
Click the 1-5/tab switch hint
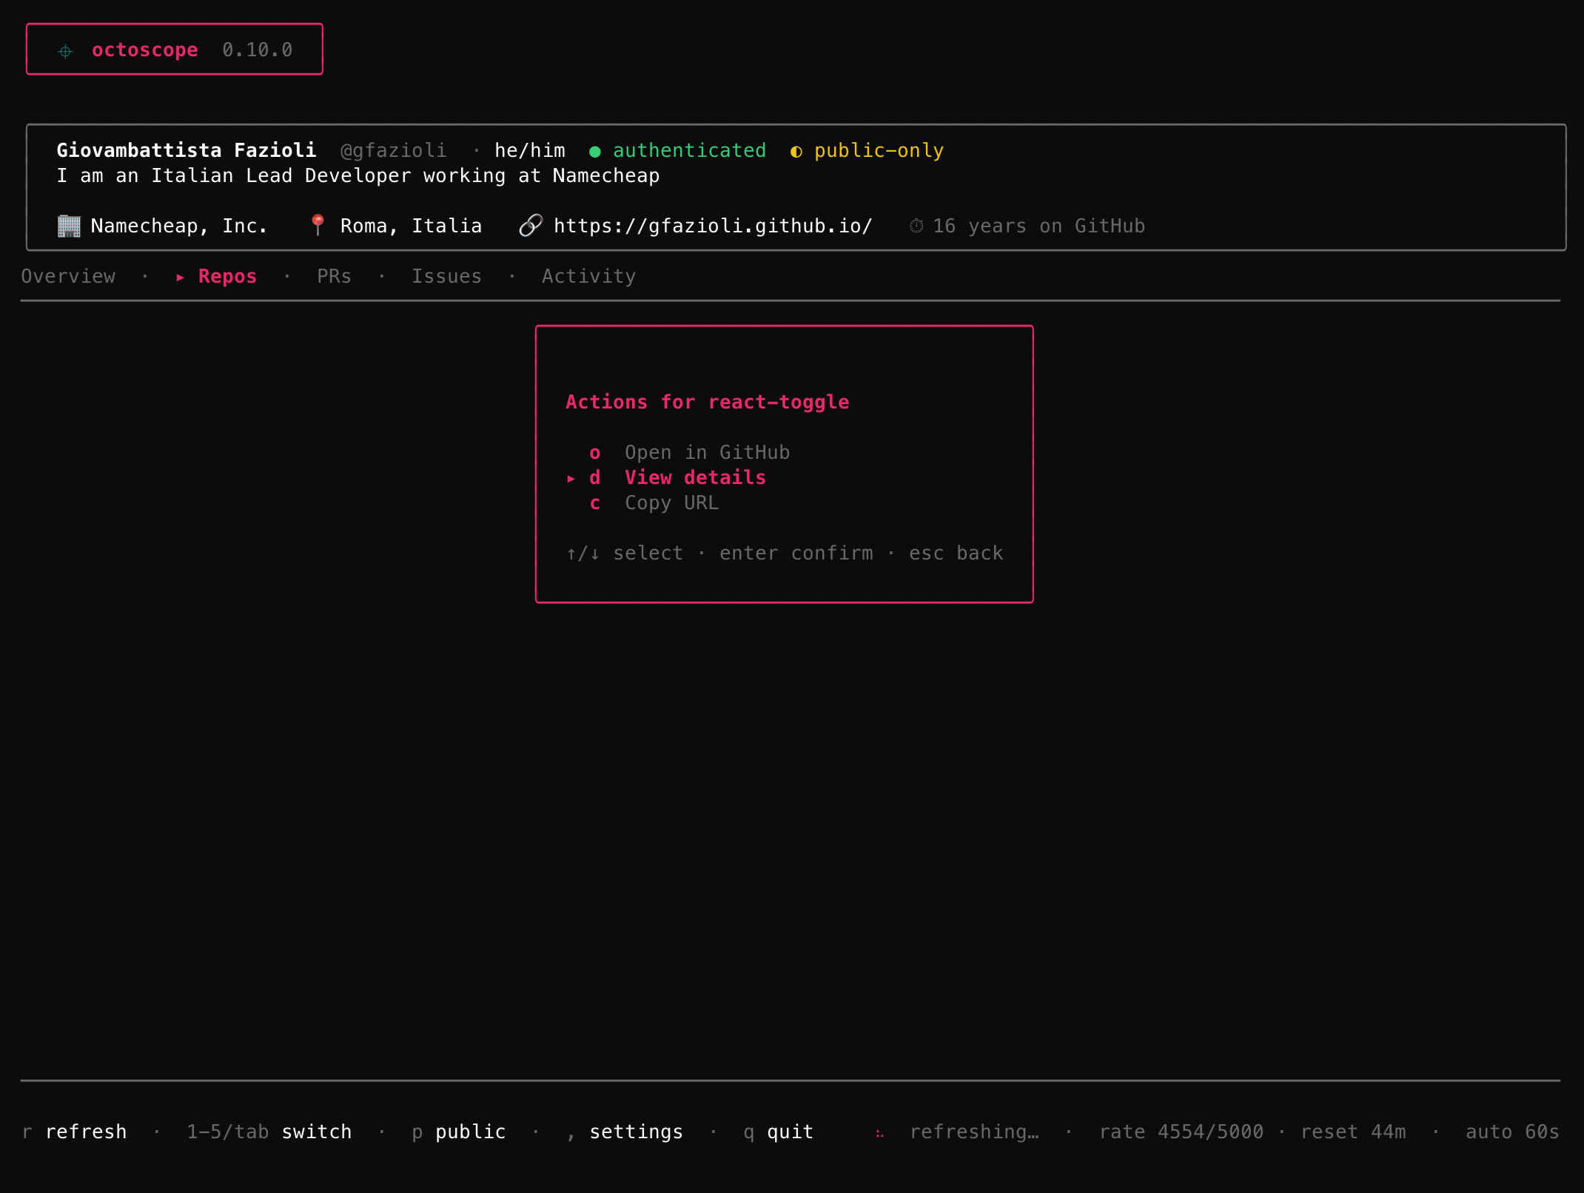click(x=269, y=1132)
